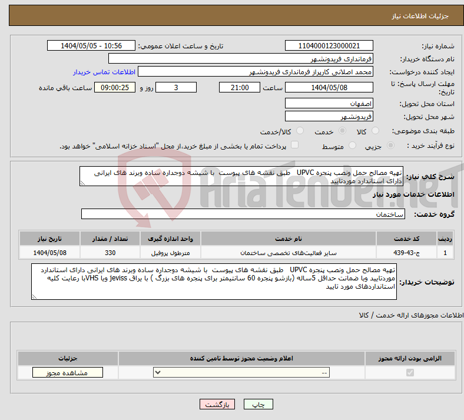The height and width of the screenshot is (420, 464).
Task: Click the quantity cell 330
Action: tap(110, 253)
